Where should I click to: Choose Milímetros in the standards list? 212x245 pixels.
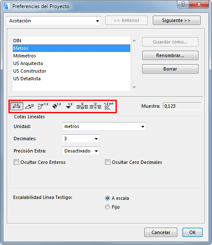(x=72, y=56)
